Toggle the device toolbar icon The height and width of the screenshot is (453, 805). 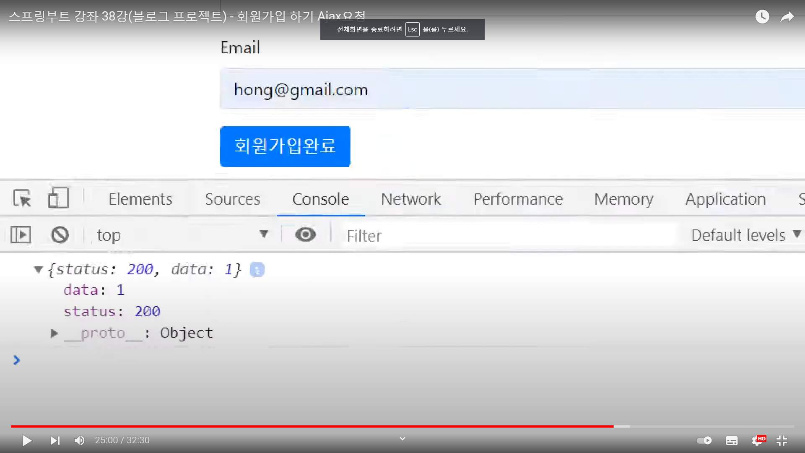tap(58, 198)
